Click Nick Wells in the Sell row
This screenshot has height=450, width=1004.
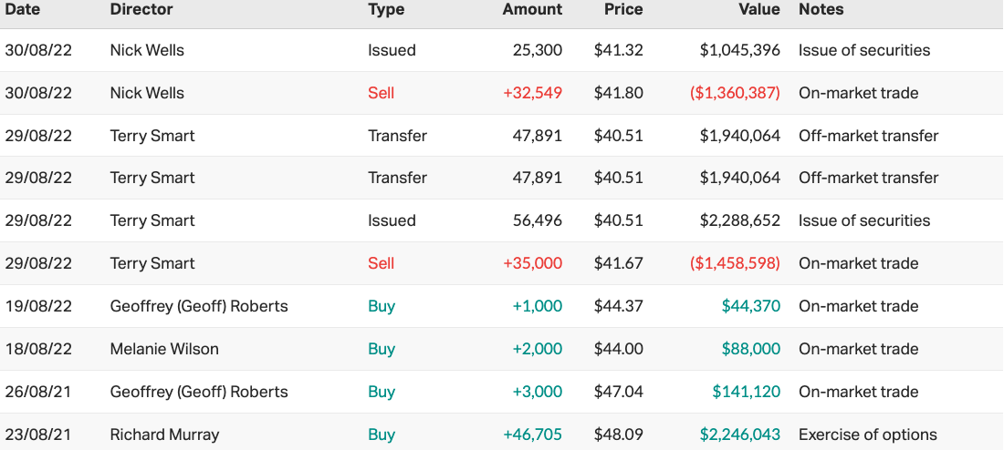[146, 93]
